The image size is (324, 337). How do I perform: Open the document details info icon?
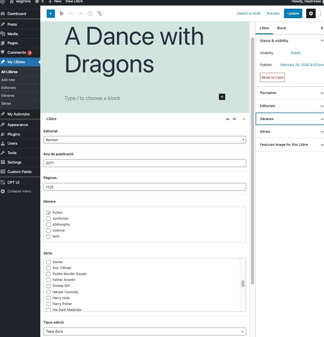pyautogui.click(x=90, y=13)
